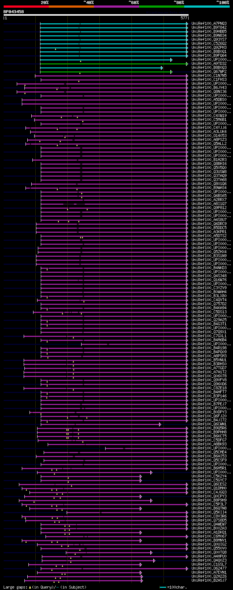The image size is (233, 590).
Task: Select label UniRef100_A4S8U7
Action: (x=209, y=220)
